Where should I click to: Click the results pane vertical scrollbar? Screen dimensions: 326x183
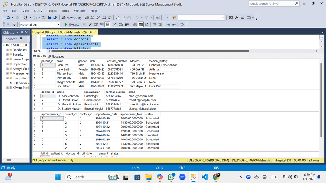click(322, 100)
